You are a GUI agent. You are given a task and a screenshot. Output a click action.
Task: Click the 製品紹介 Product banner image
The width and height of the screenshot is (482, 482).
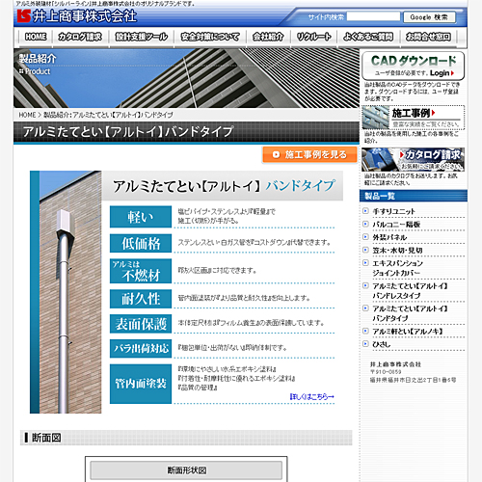click(186, 78)
